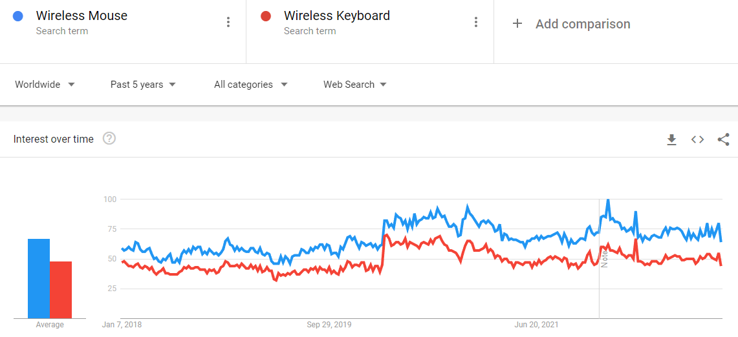
Task: Edit the Wireless Keyboard search term
Action: pos(336,16)
